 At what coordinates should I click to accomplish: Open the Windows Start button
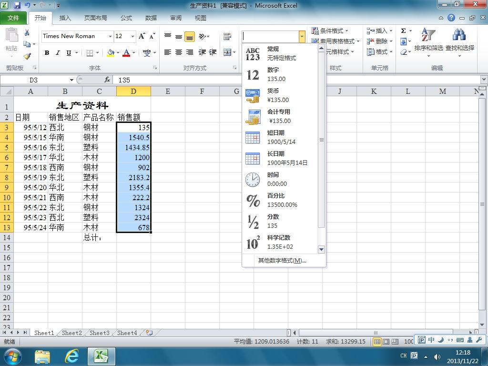[x=12, y=356]
